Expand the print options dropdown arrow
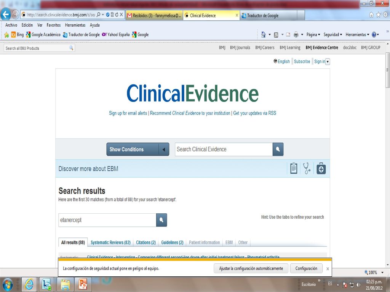390x292 pixels. pyautogui.click(x=302, y=35)
